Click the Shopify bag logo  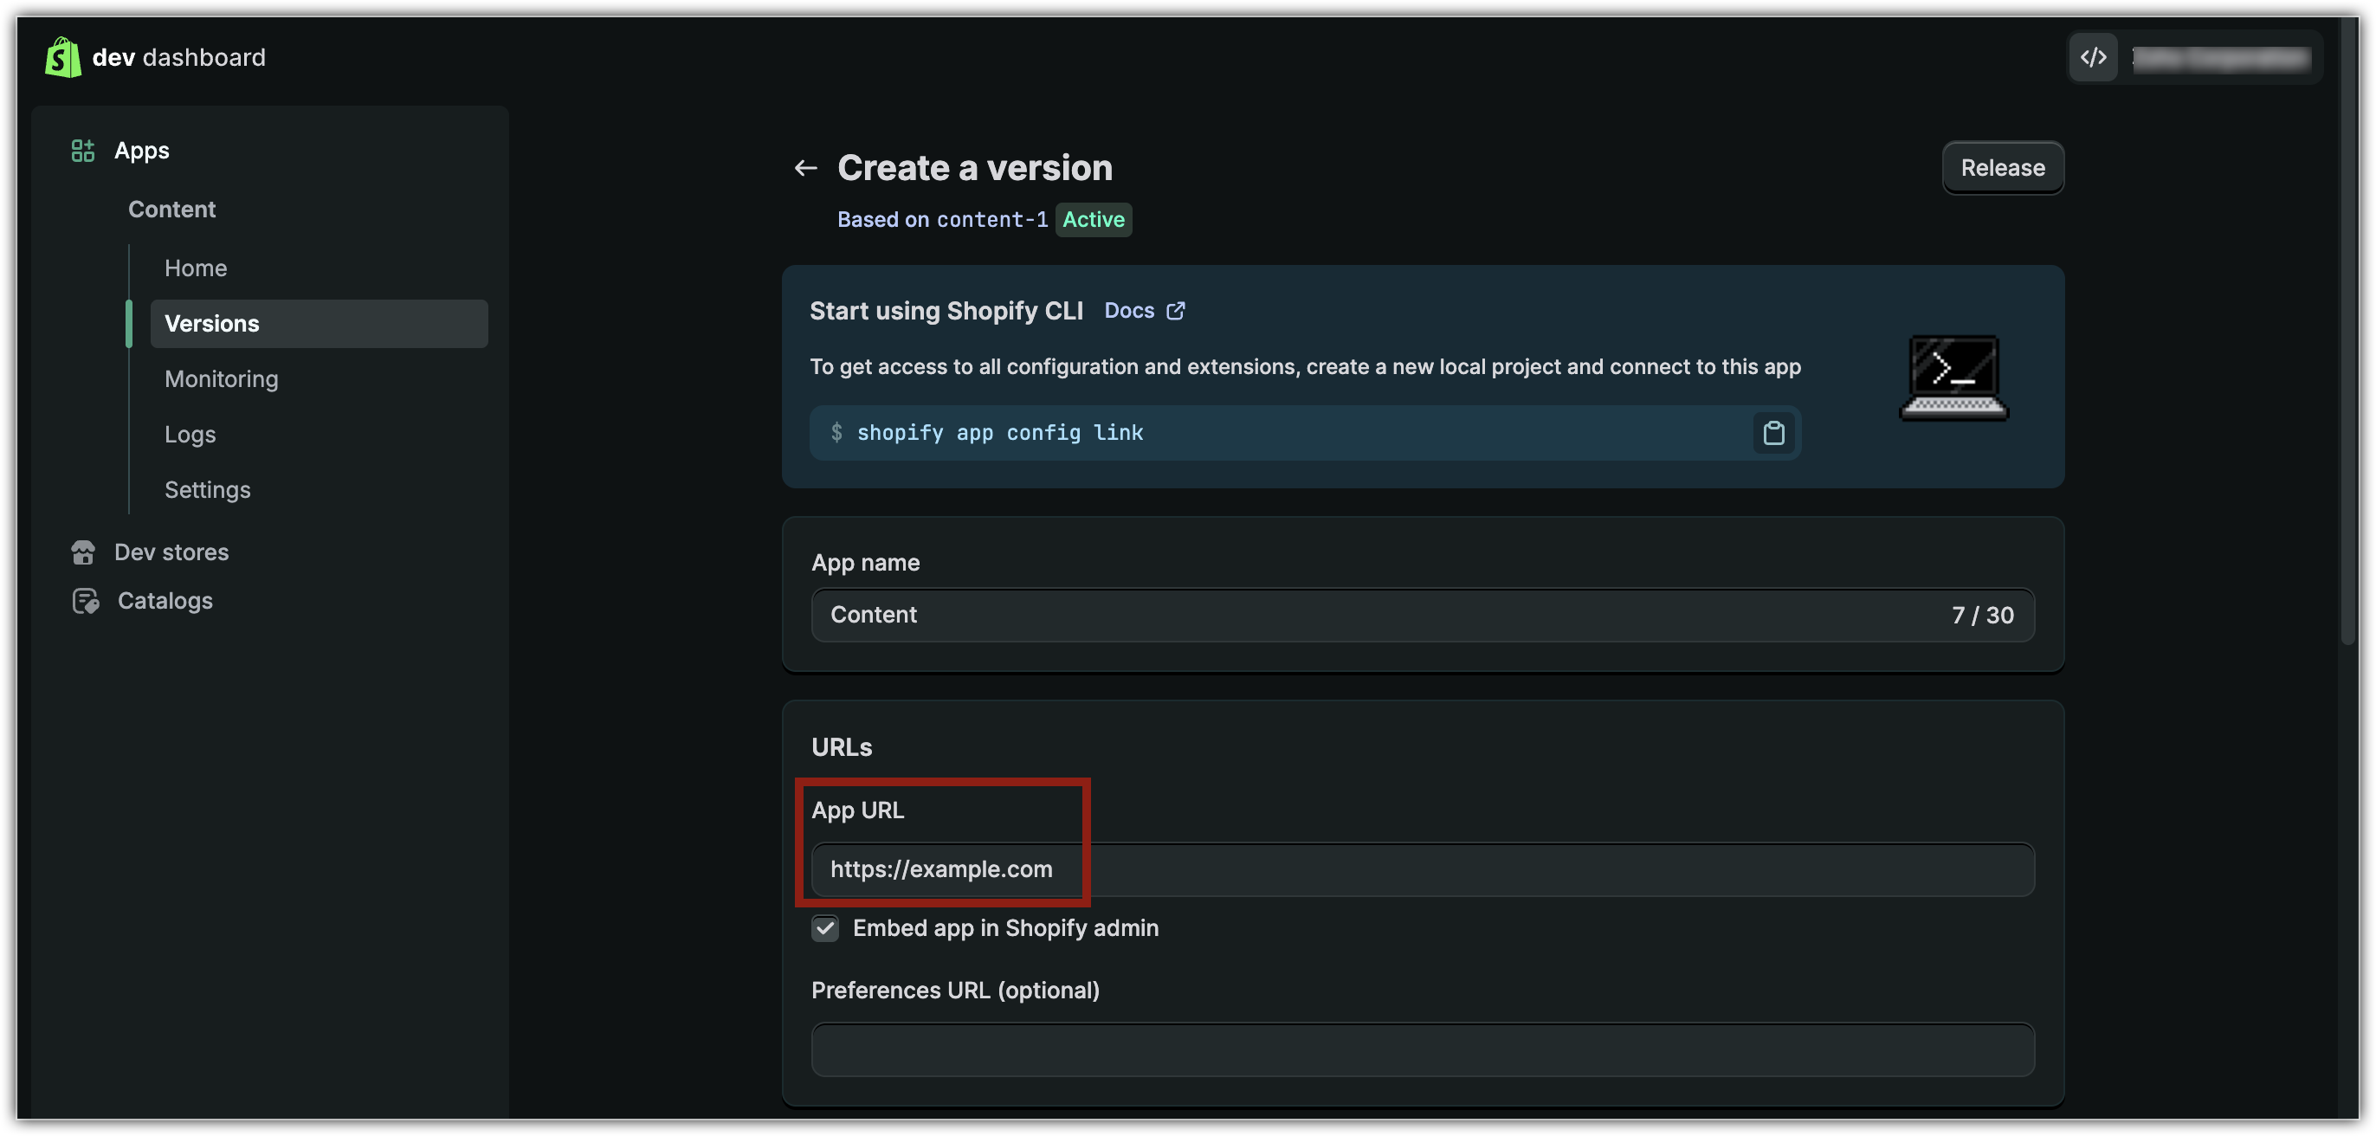tap(62, 57)
